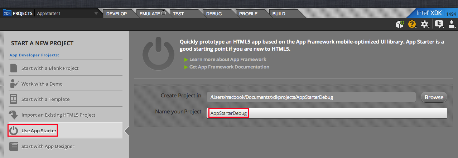The height and width of the screenshot is (158, 458).
Task: Select Start with a Template
Action: [x=45, y=99]
